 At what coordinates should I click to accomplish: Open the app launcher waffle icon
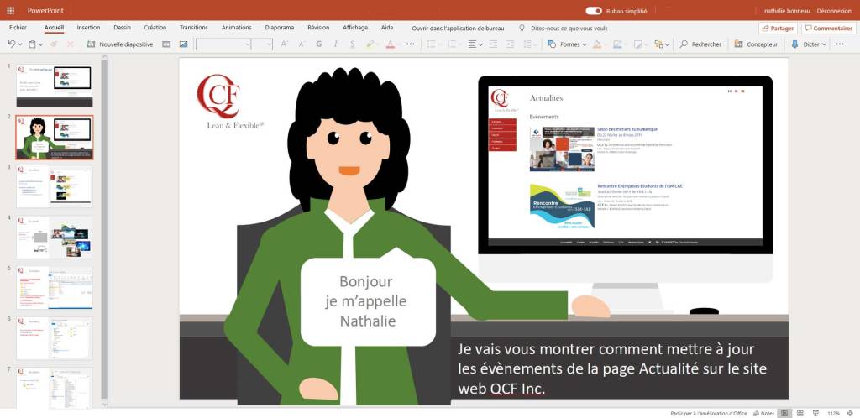10,10
